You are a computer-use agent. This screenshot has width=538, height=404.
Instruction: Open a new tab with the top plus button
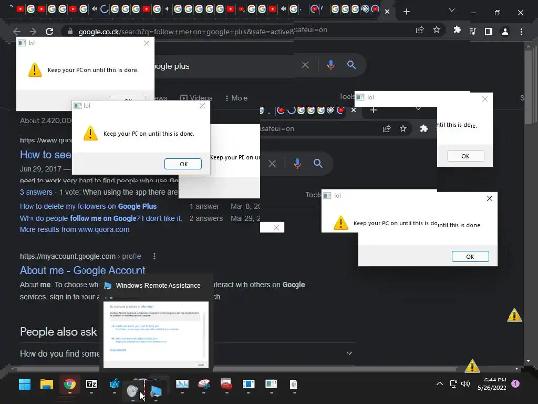coord(407,12)
